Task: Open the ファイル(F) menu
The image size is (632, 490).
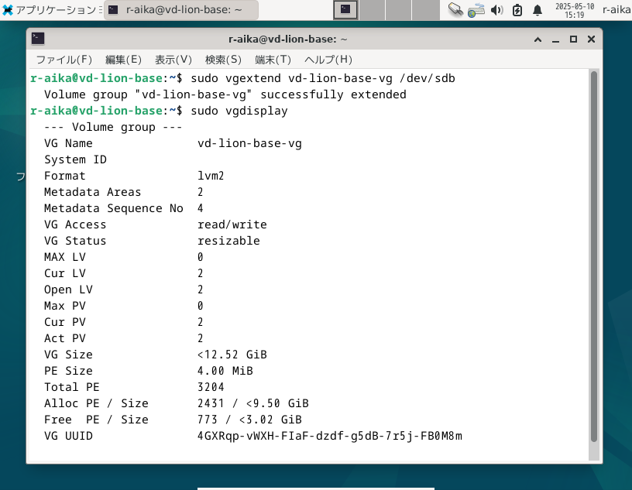Action: [x=64, y=60]
